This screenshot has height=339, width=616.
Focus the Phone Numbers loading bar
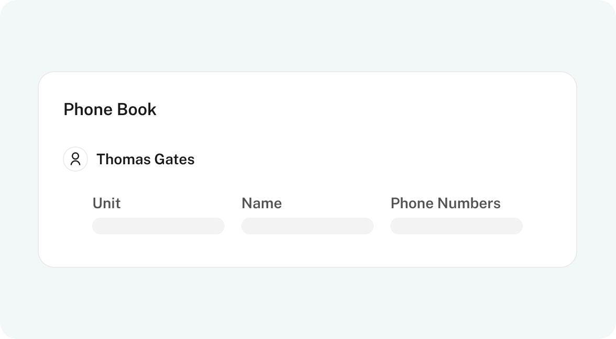pos(457,226)
